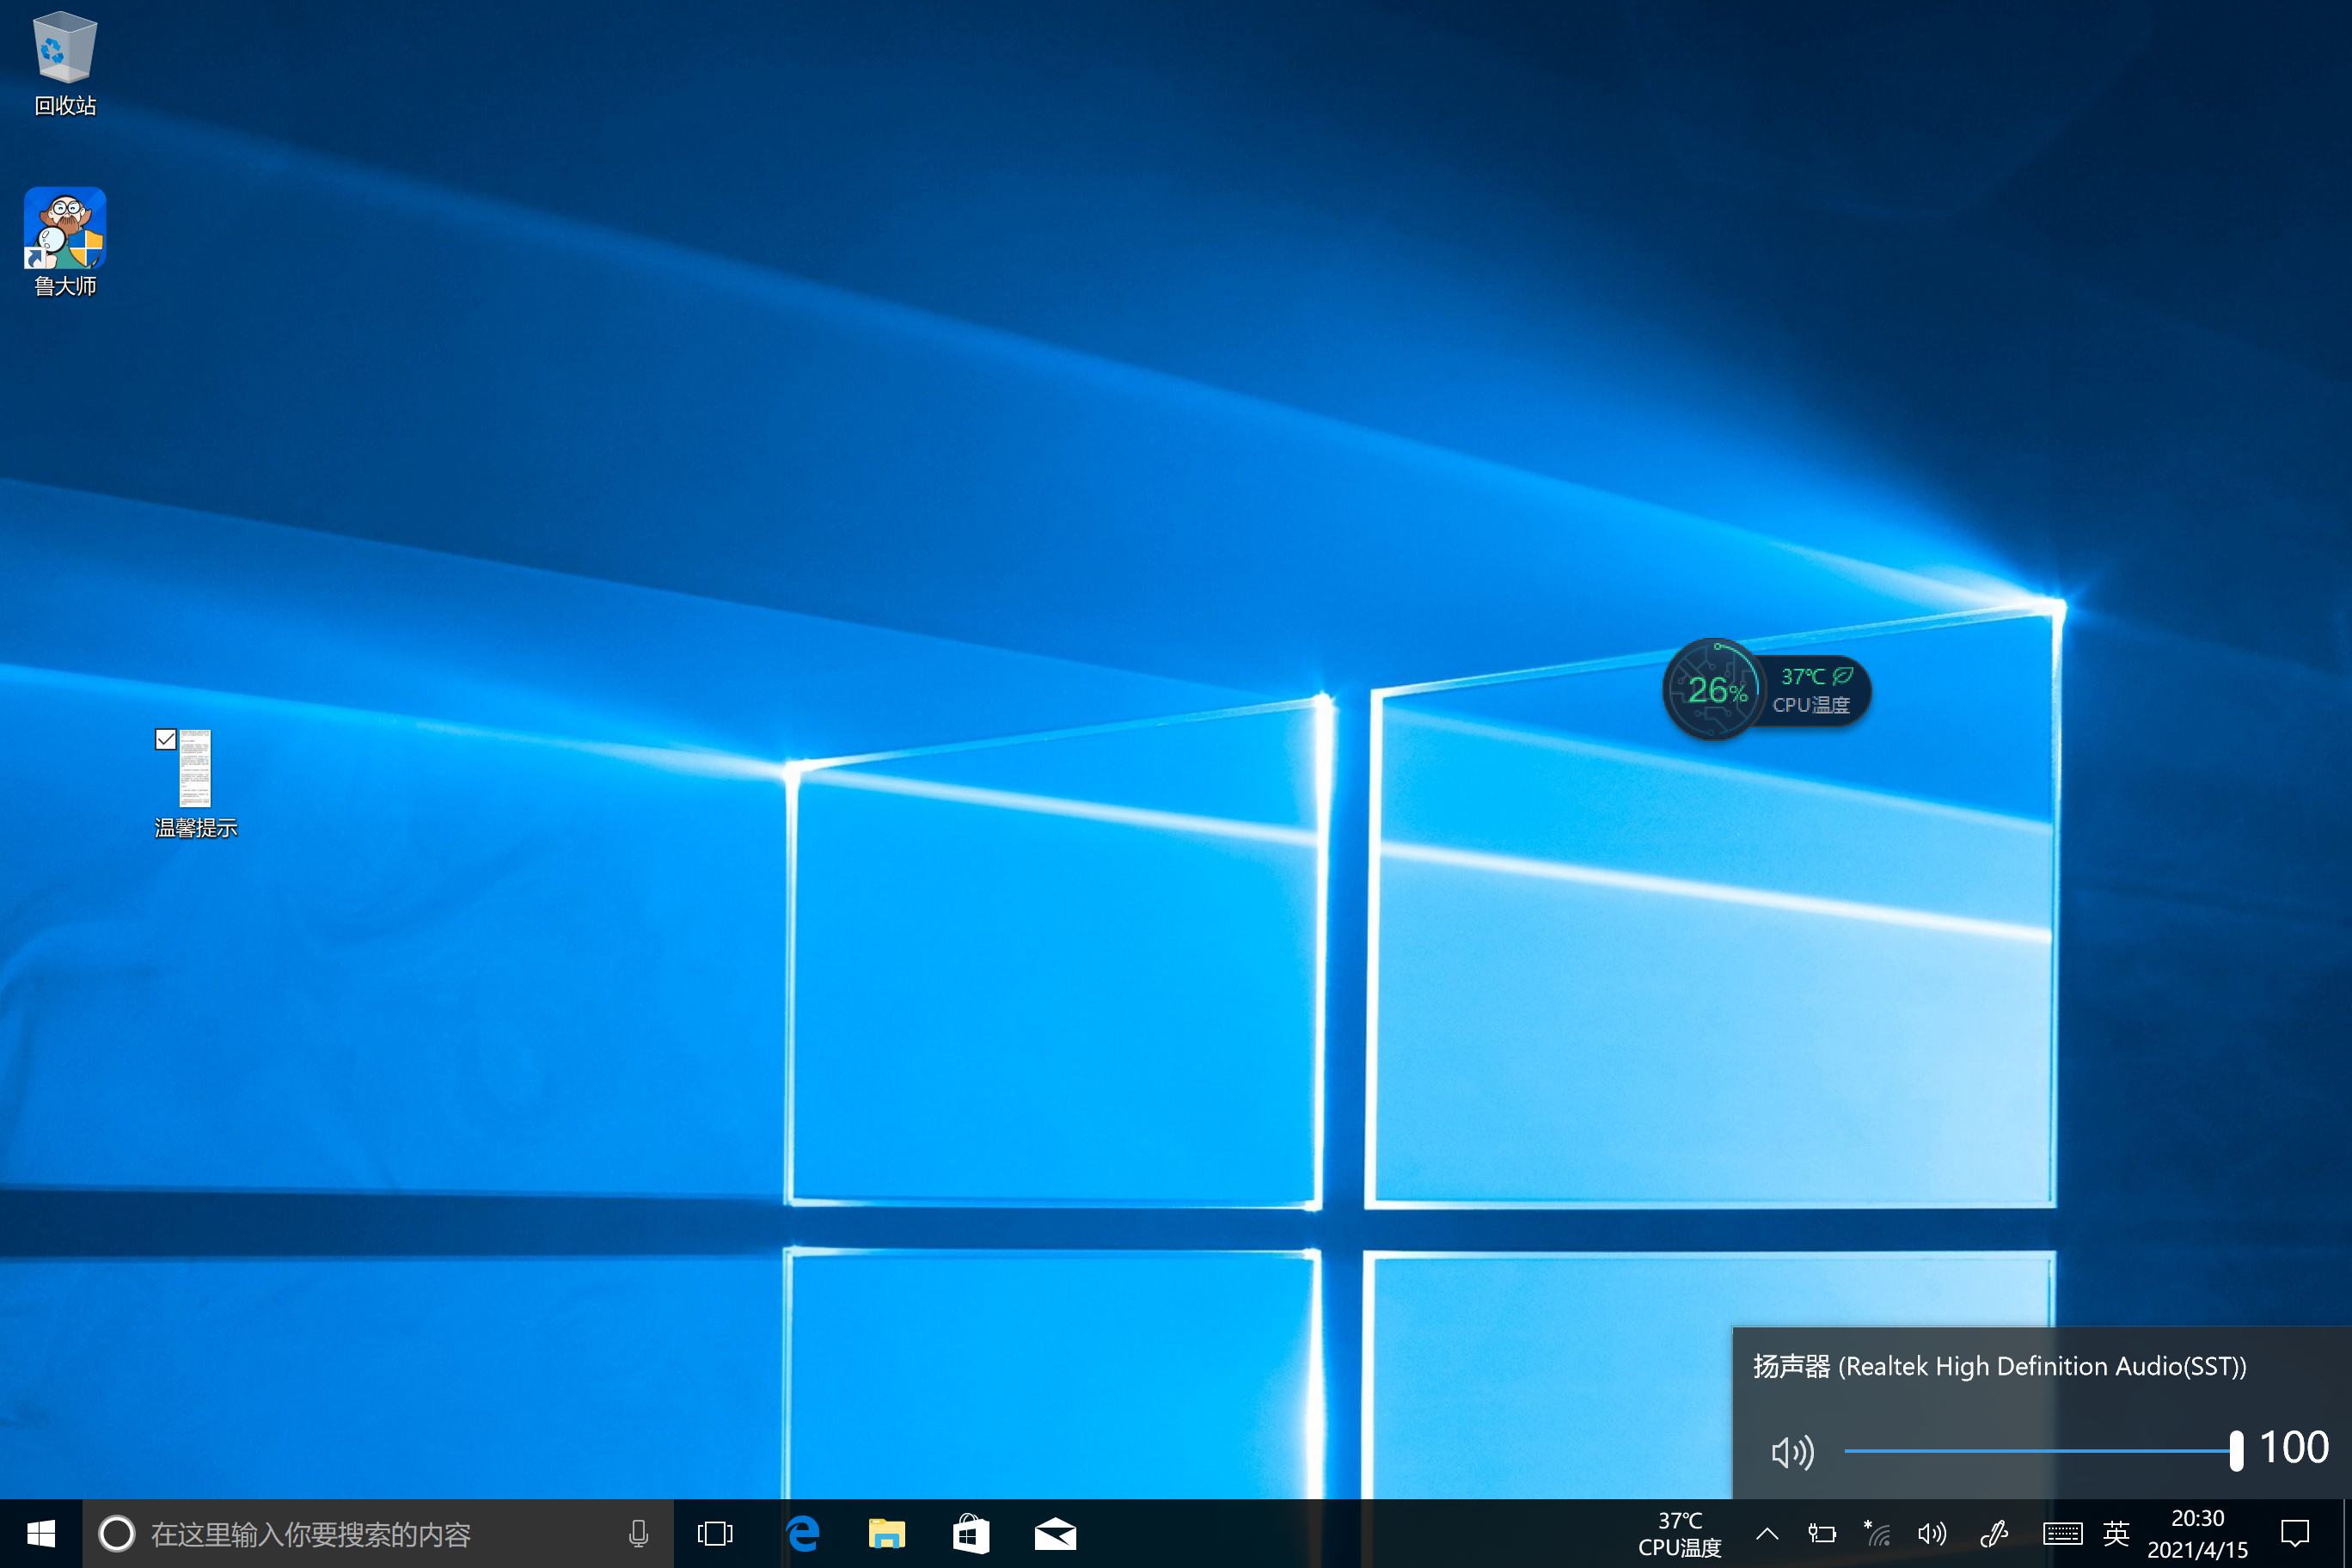Click the microphone icon in search box

pyautogui.click(x=638, y=1534)
